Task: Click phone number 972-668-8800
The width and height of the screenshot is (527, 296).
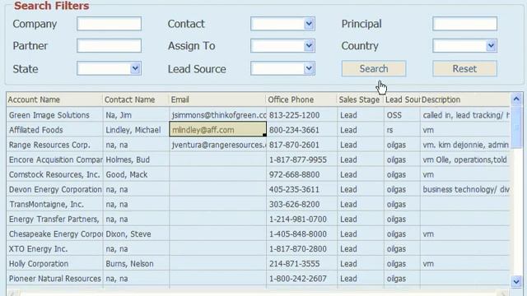Action: click(294, 174)
